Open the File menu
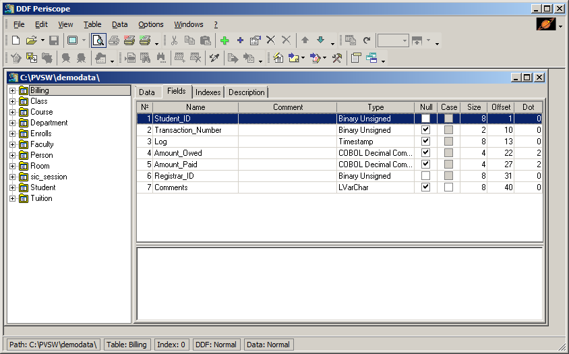Viewport: 569px width, 354px height. (19, 24)
